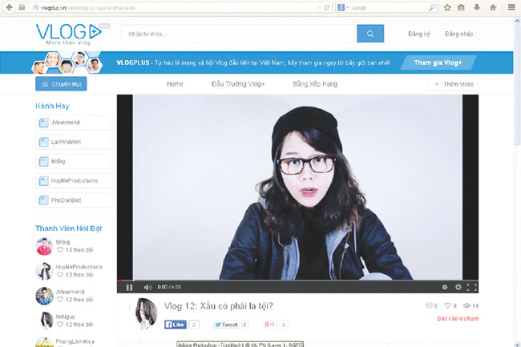This screenshot has width=521, height=347.
Task: Click the comment count icon
Action: point(429,305)
